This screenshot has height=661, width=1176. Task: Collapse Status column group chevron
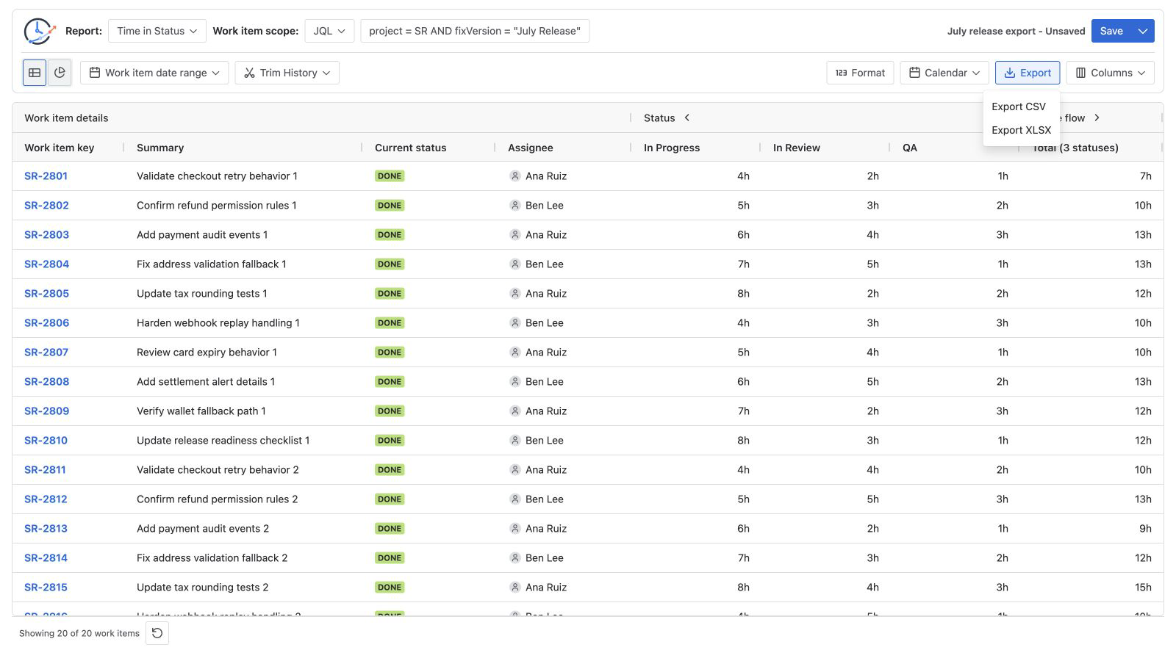(x=687, y=118)
